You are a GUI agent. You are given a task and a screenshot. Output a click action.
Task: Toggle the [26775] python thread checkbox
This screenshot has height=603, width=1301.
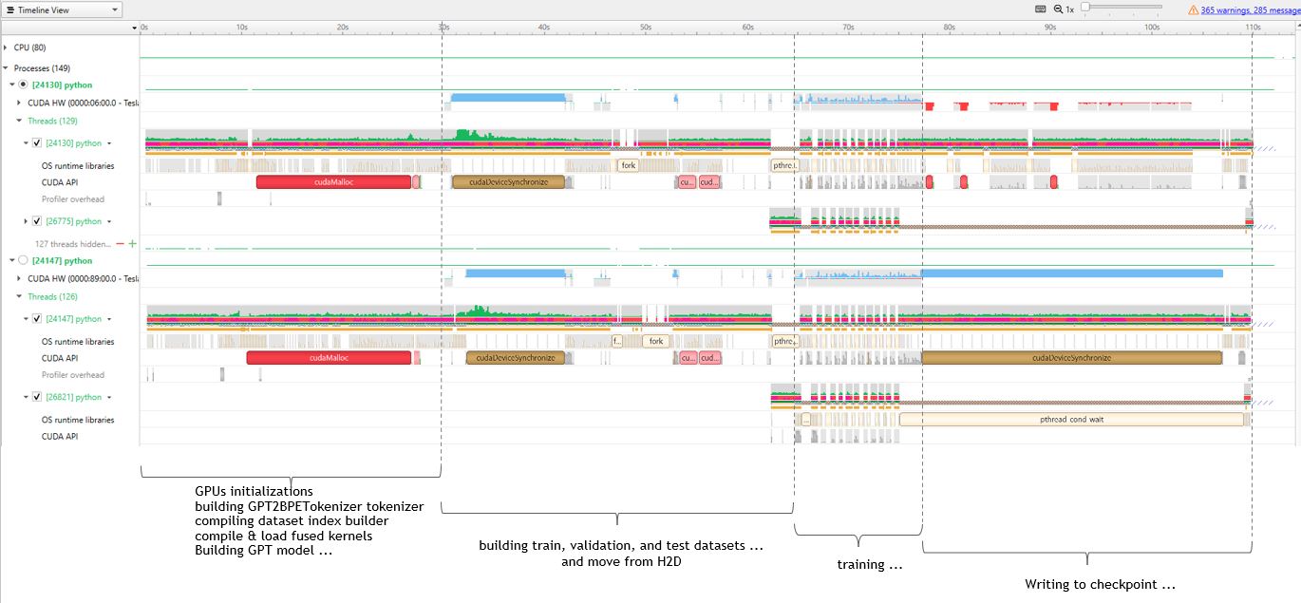coord(37,221)
